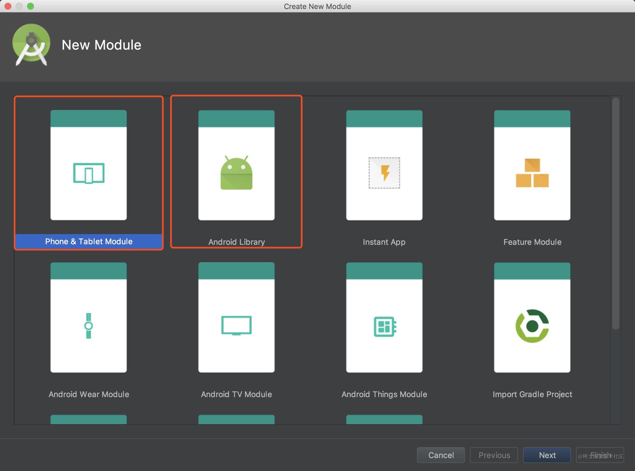
Task: Click the module list vertical scrollbar
Action: (616, 213)
